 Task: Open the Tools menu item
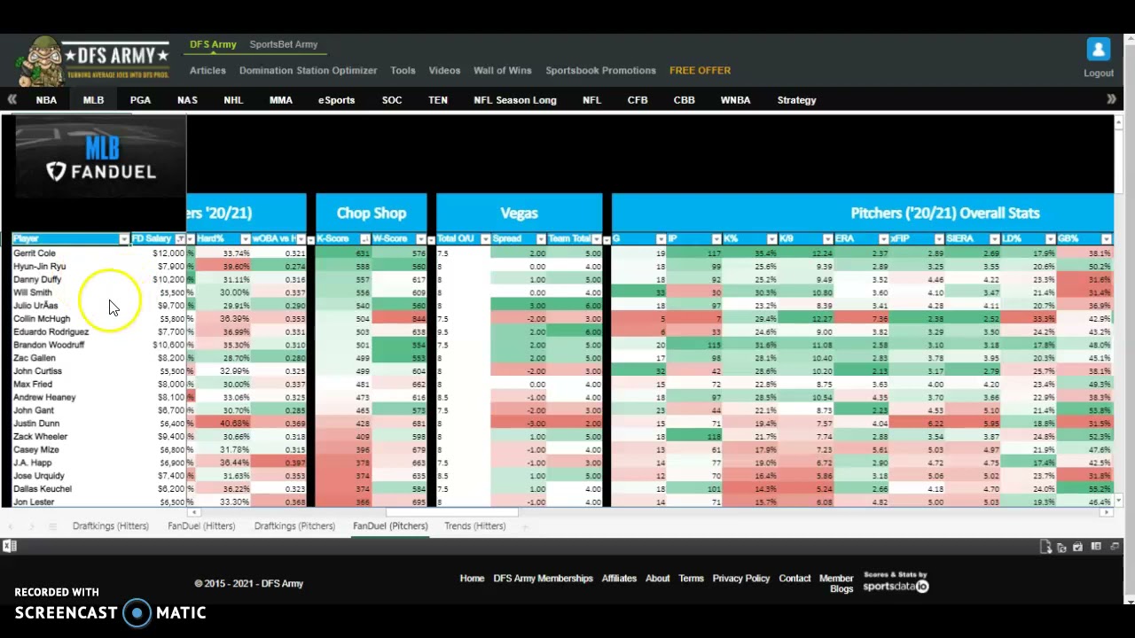[403, 71]
